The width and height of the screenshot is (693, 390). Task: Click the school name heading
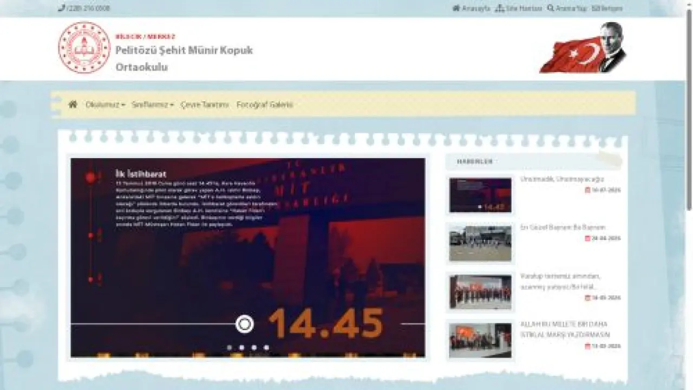point(184,58)
